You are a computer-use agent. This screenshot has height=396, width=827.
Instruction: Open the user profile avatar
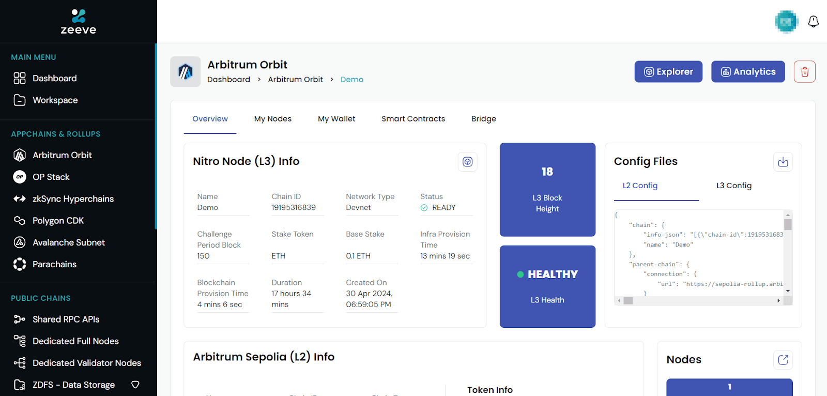(x=787, y=22)
